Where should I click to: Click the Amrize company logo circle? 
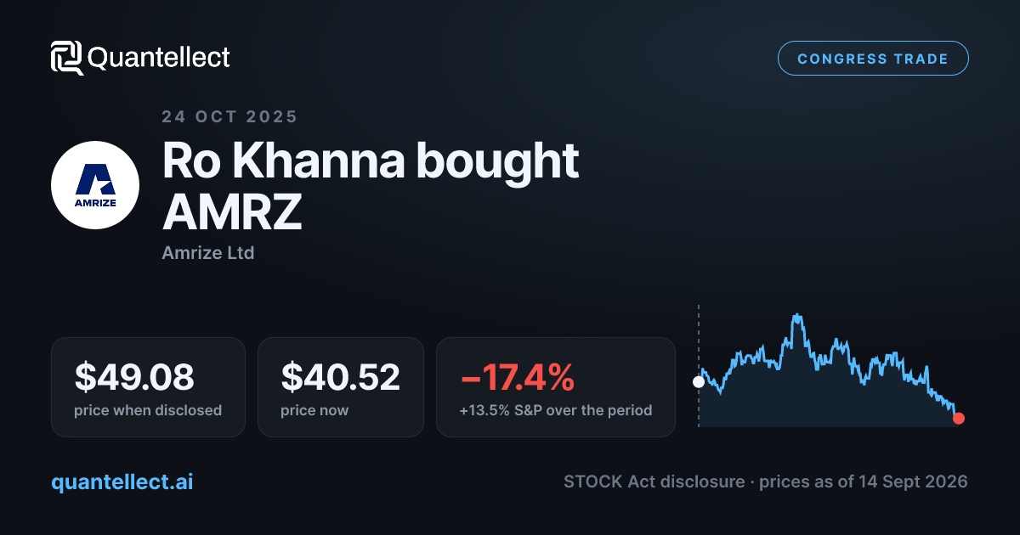point(95,185)
